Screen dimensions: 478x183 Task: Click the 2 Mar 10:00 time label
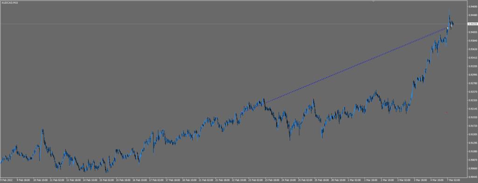(x=387, y=180)
